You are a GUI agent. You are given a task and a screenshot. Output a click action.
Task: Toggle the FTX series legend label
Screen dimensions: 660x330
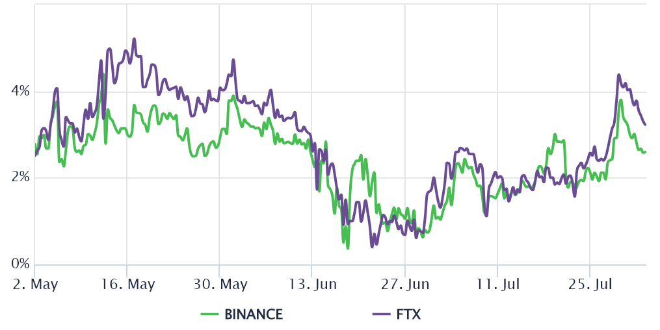[x=408, y=314]
